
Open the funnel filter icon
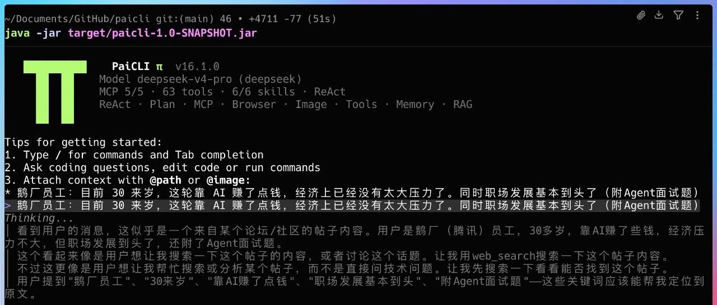678,15
